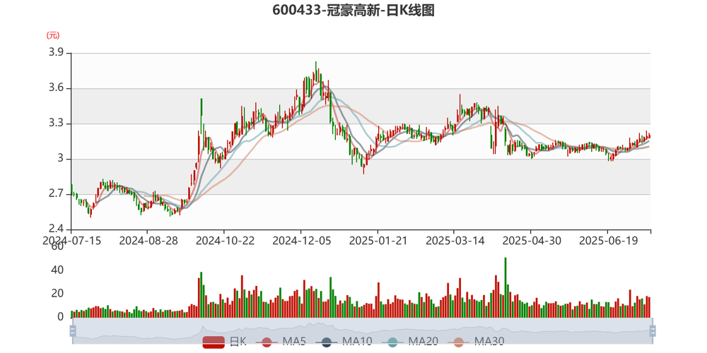The height and width of the screenshot is (353, 707).
Task: Click the orange circle marker beside MA30
Action: (458, 342)
